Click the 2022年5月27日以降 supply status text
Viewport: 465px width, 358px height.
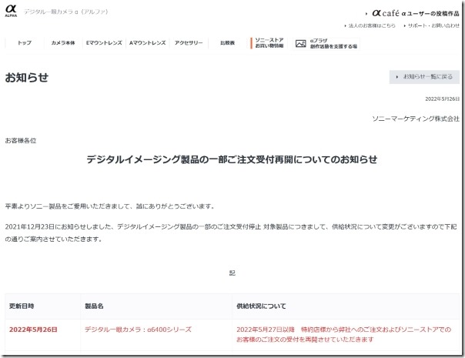point(343,334)
